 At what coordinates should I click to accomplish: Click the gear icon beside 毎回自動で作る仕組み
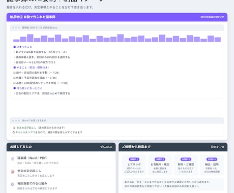[13, 184]
